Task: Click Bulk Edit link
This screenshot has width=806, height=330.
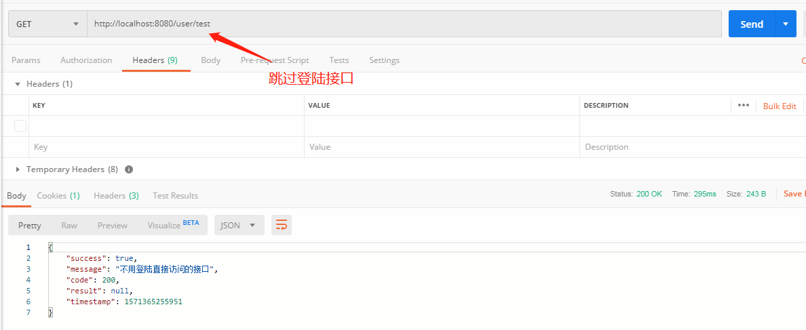Action: click(x=780, y=106)
